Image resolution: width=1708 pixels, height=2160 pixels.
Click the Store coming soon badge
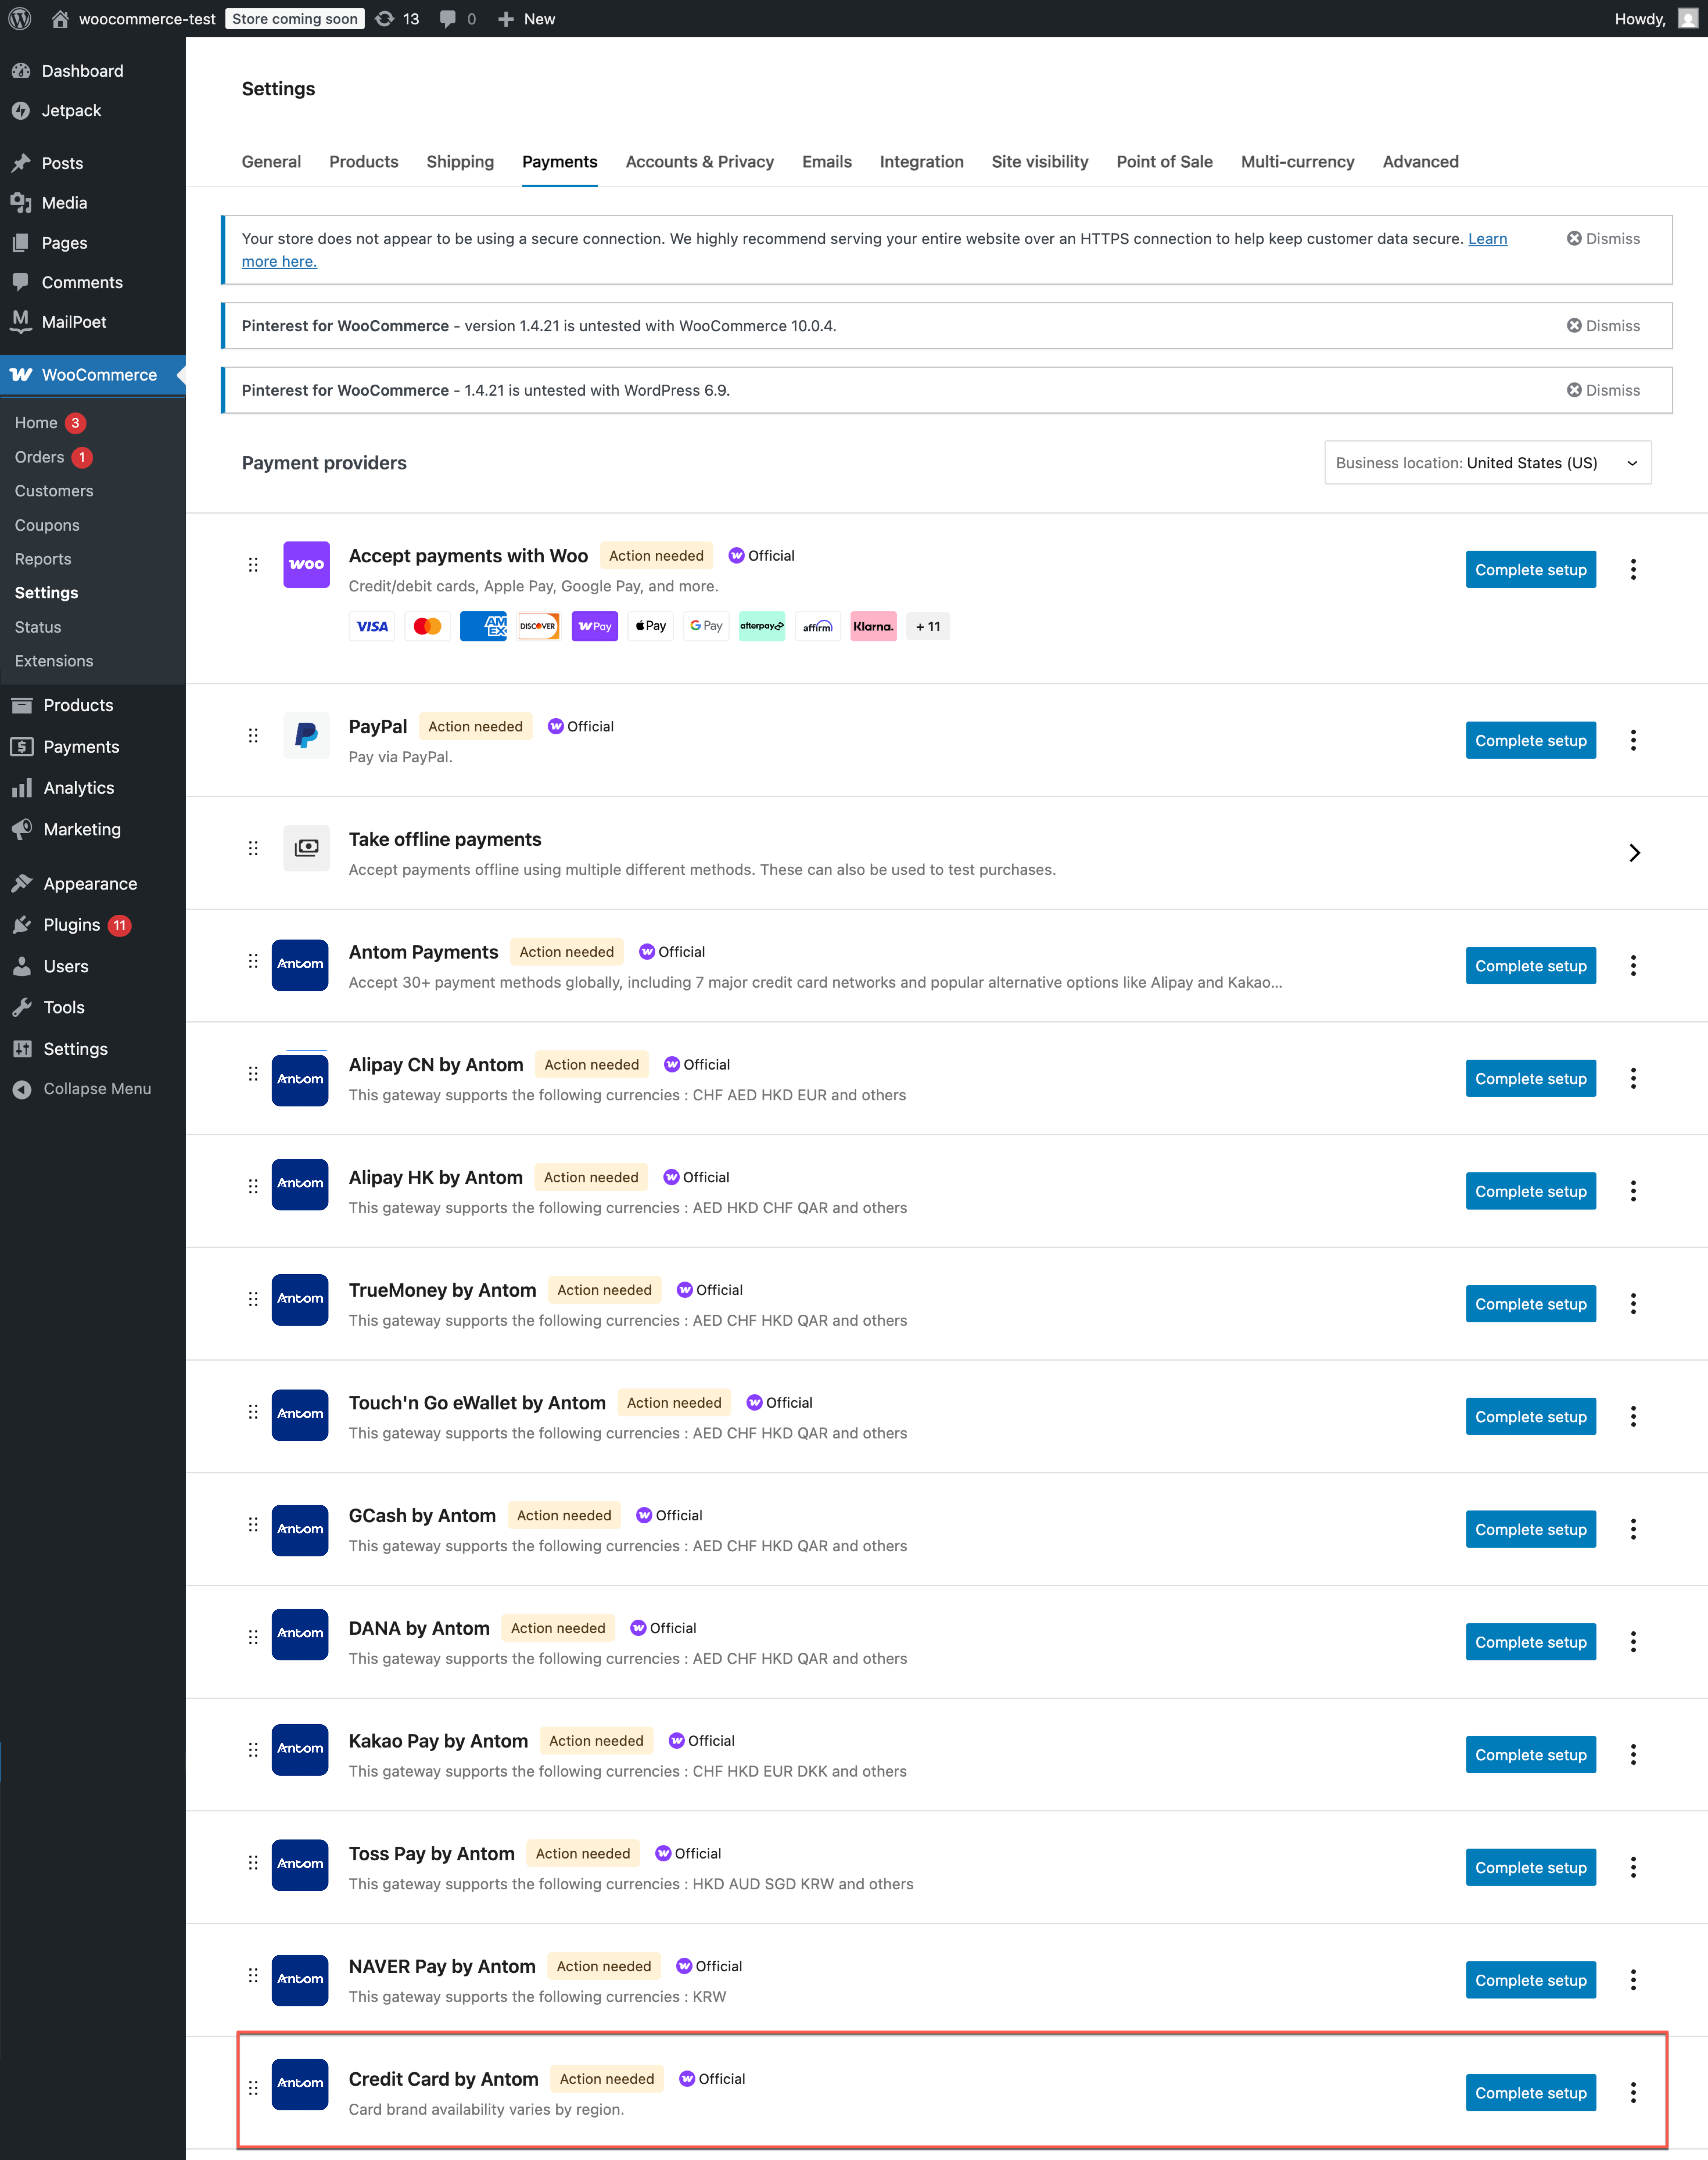click(295, 19)
